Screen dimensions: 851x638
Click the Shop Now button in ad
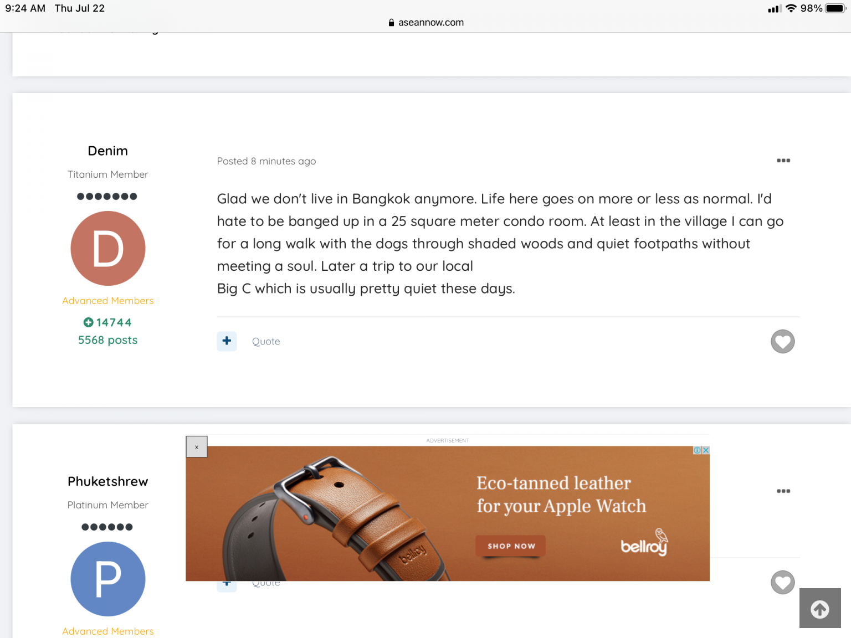[x=511, y=546]
